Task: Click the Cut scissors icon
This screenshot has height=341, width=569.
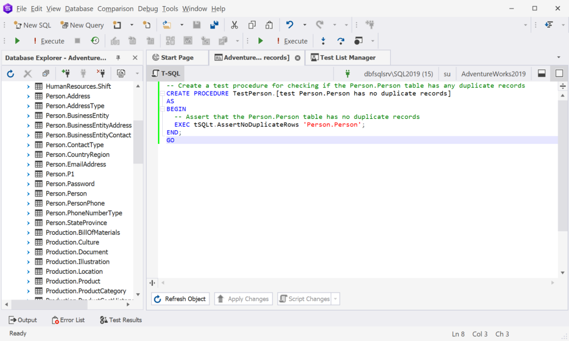Action: pos(234,24)
